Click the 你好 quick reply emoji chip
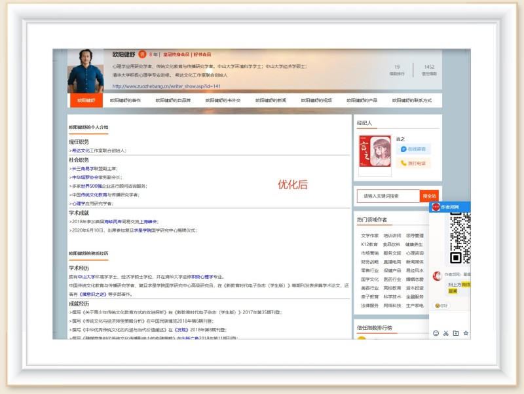Screen dimensions: 524x394 pos(442,306)
